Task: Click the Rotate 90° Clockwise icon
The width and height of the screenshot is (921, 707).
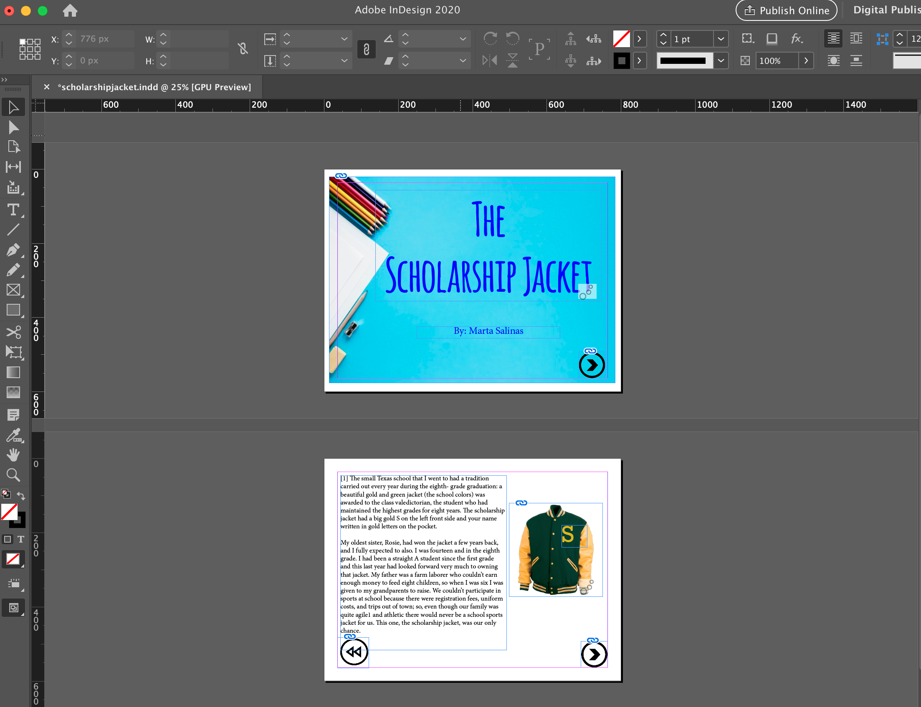Action: (491, 39)
